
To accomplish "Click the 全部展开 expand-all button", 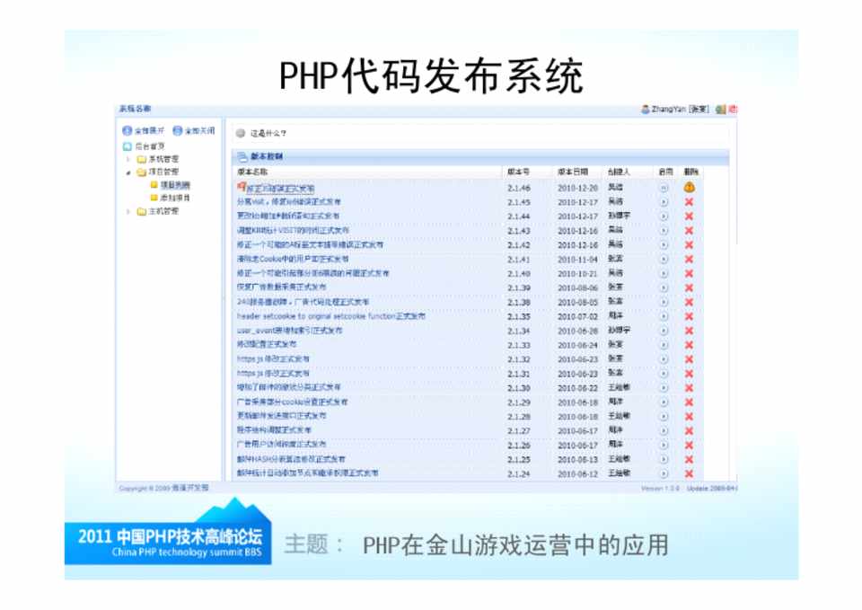I will 143,130.
